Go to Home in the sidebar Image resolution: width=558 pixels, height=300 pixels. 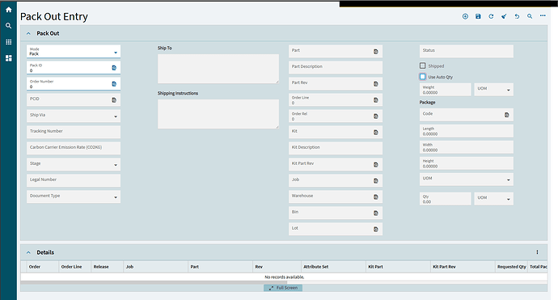pos(9,10)
